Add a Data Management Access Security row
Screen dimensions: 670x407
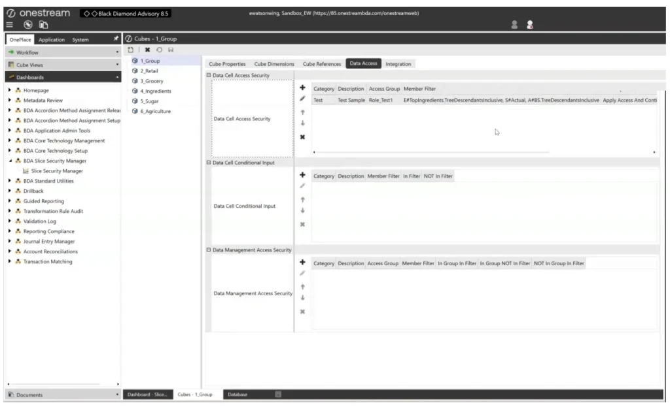302,263
